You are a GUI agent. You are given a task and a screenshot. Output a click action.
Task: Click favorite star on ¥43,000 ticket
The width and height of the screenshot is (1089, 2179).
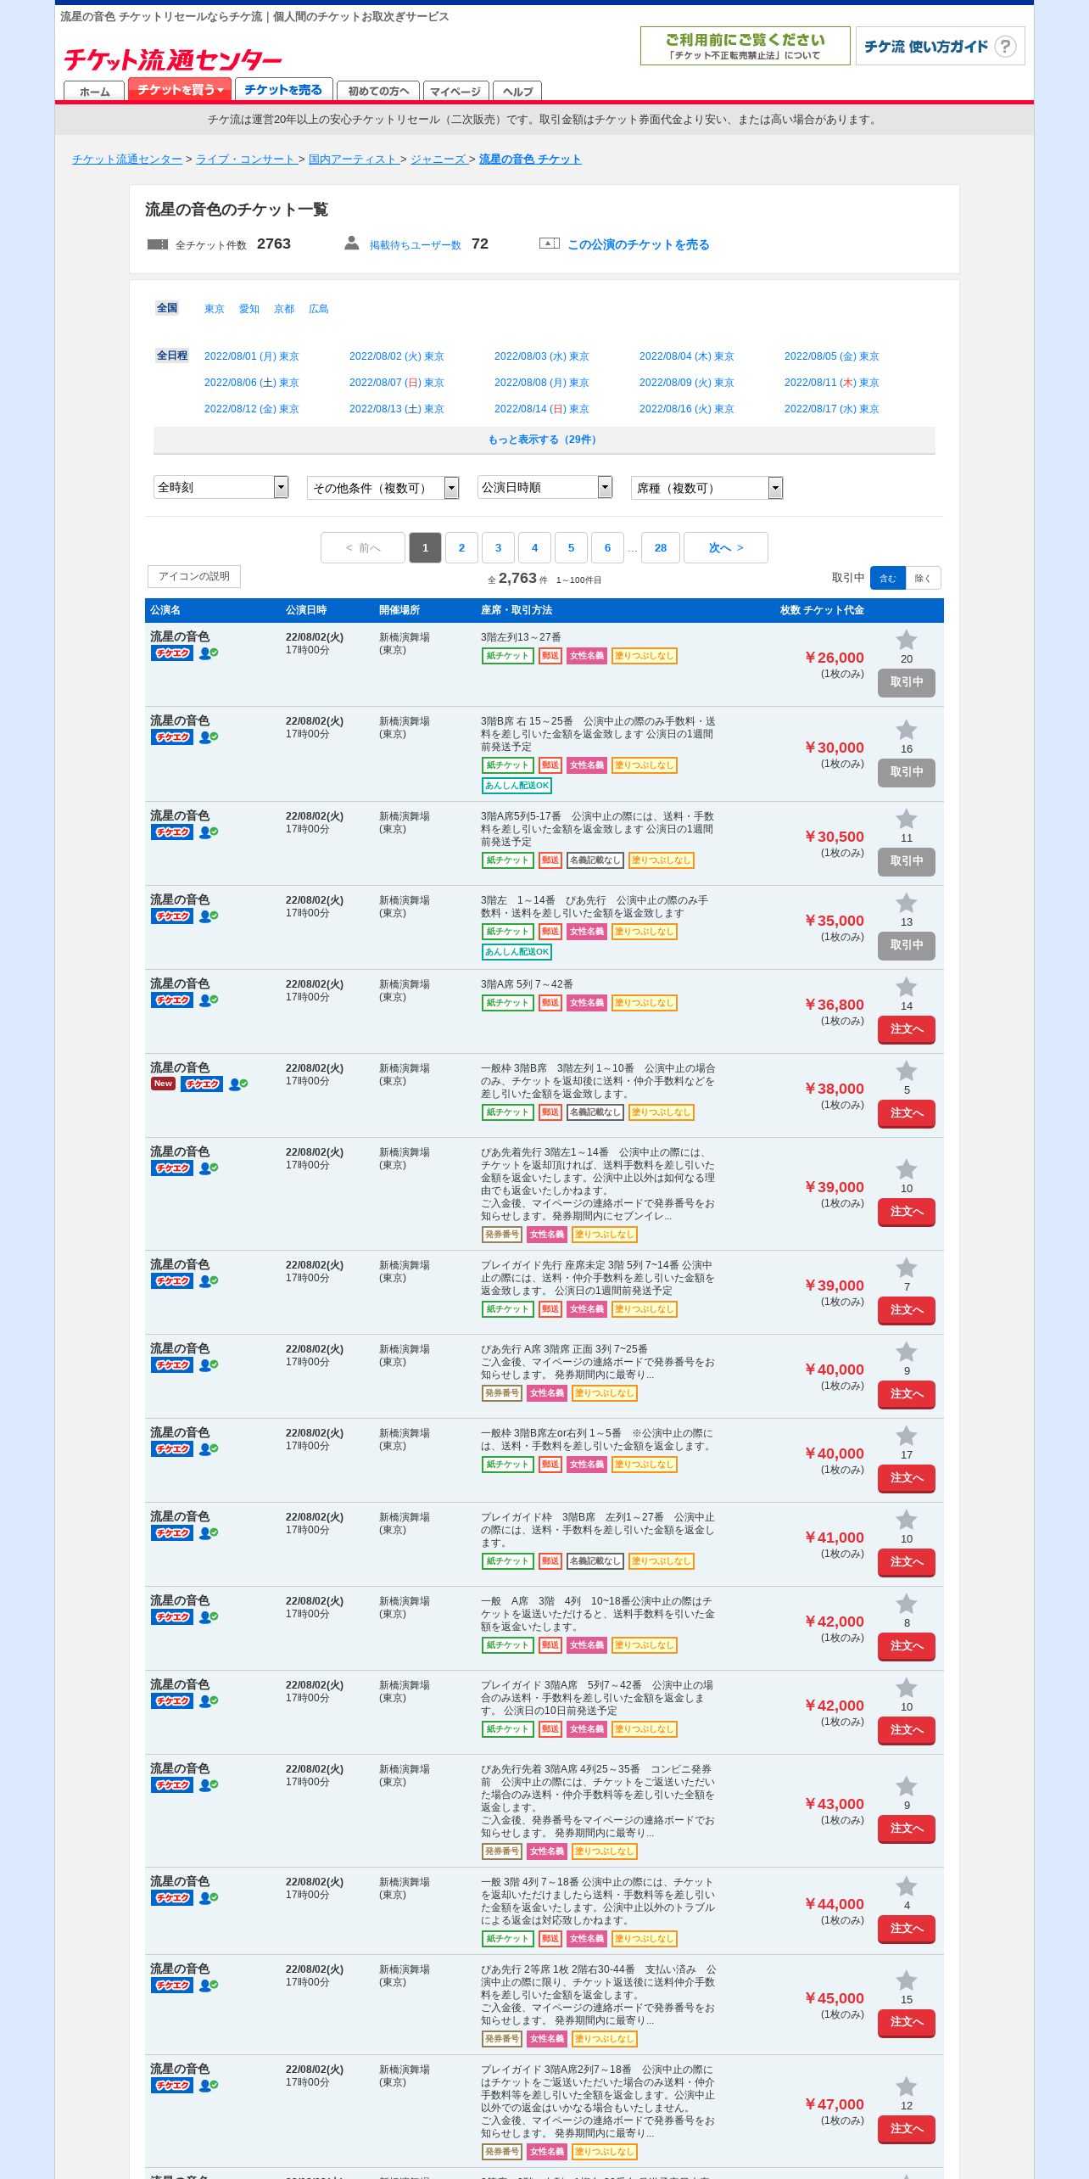point(906,1786)
